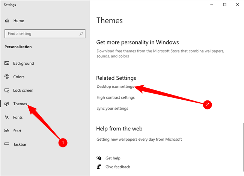Click the Colors palette icon
The width and height of the screenshot is (244, 176).
[x=7, y=77]
